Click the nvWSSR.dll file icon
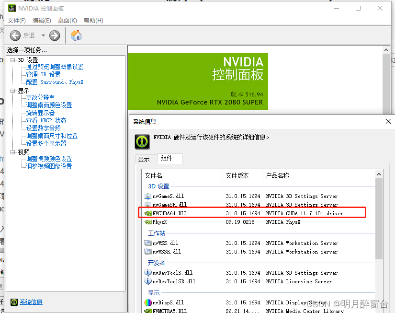The height and width of the screenshot is (313, 395). coord(147,252)
